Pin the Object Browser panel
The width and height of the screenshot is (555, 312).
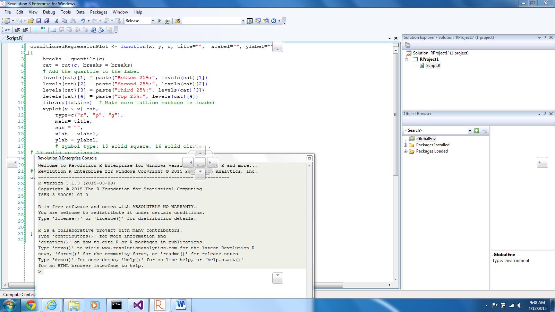pyautogui.click(x=544, y=114)
